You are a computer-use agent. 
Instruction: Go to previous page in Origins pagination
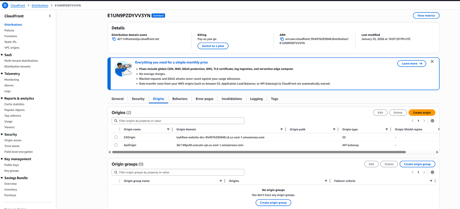pos(413,121)
